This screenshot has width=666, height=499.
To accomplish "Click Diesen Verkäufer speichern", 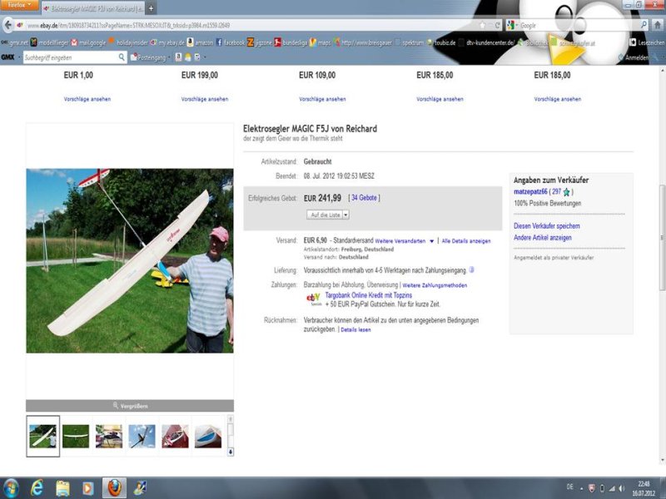I will point(547,226).
